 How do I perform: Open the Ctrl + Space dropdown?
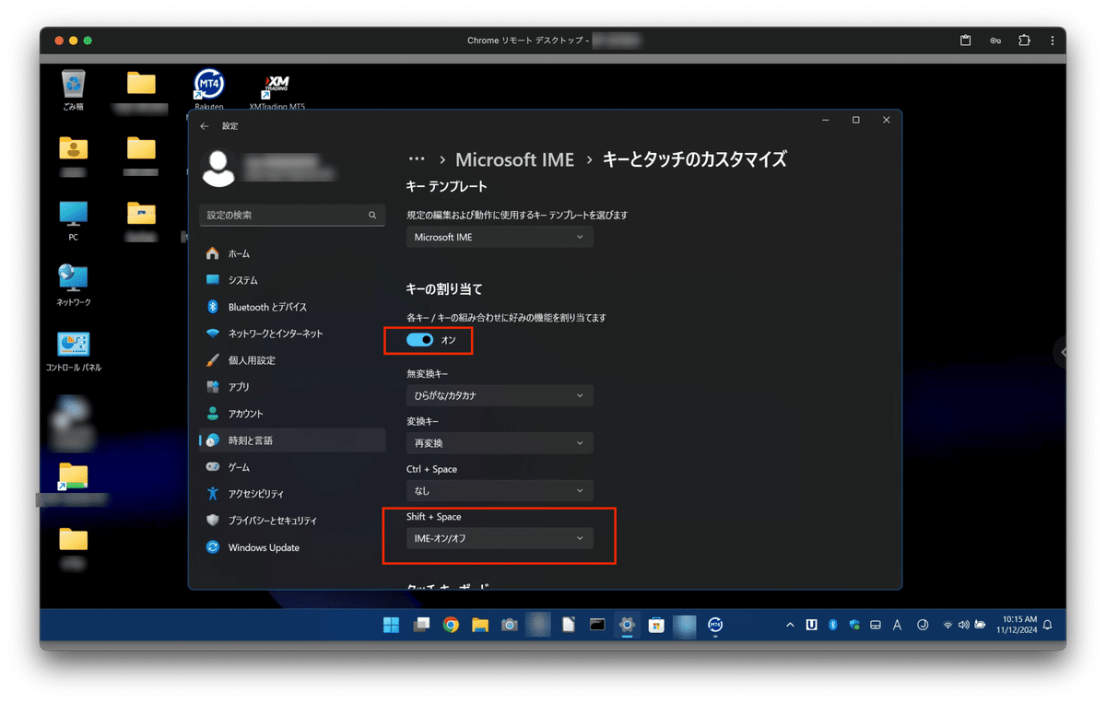(x=500, y=491)
